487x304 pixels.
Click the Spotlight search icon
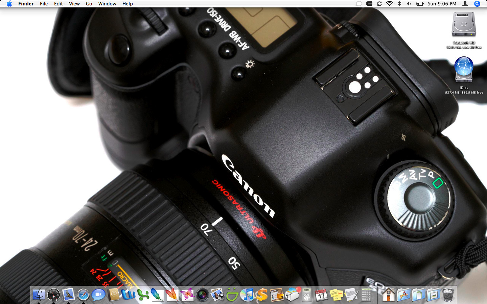(x=477, y=4)
